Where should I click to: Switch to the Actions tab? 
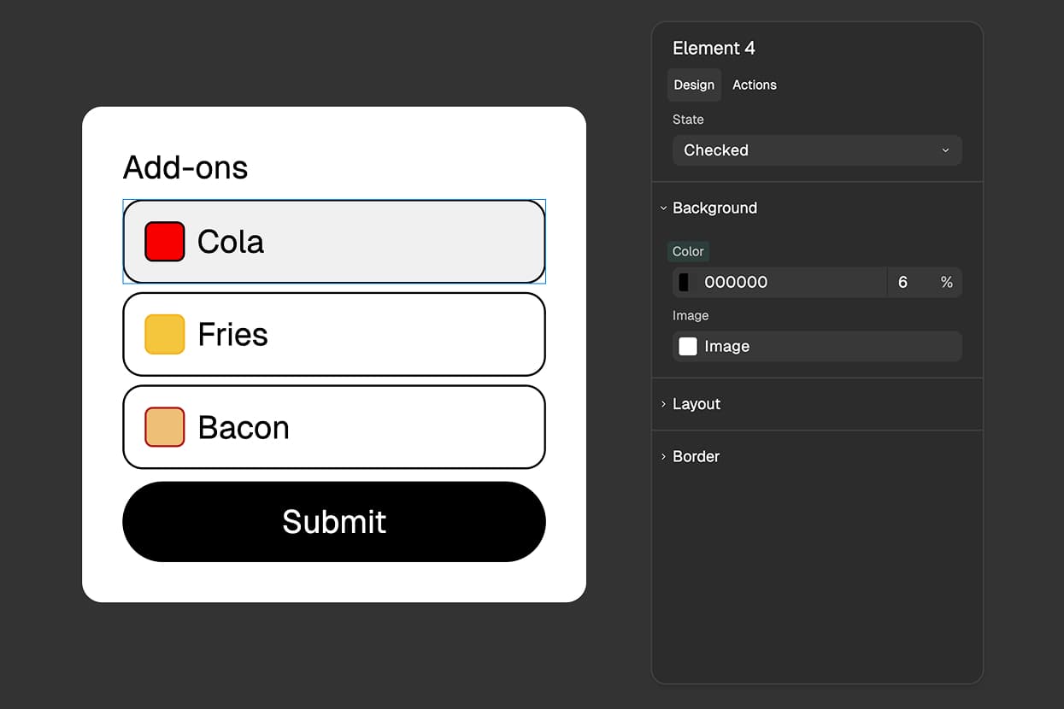click(x=755, y=85)
